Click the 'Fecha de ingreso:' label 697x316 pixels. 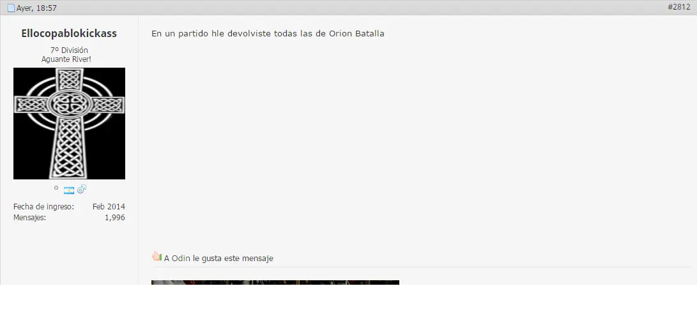click(43, 207)
